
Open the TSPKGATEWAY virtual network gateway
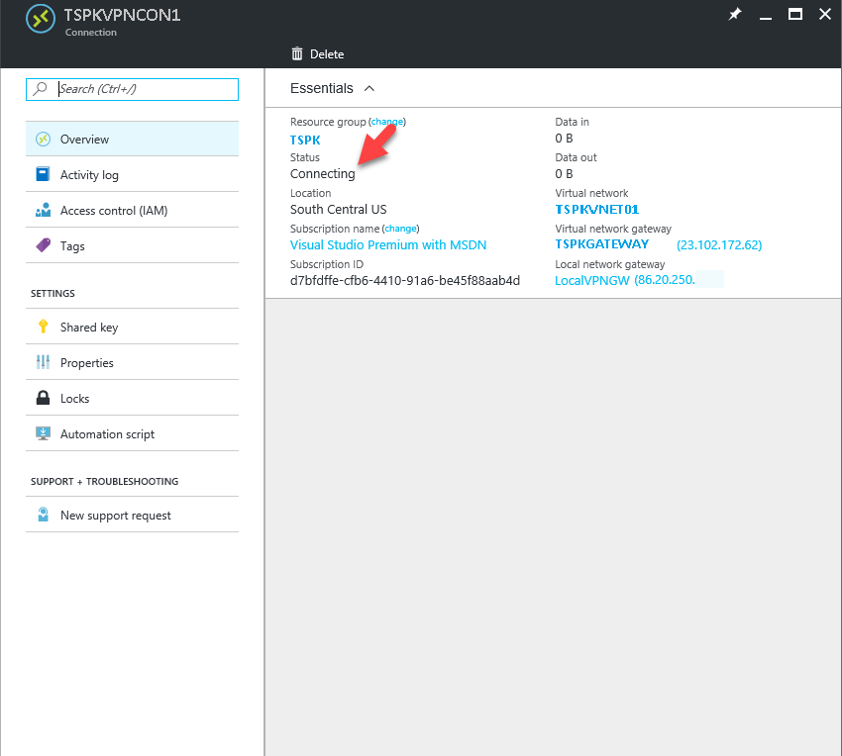point(601,244)
